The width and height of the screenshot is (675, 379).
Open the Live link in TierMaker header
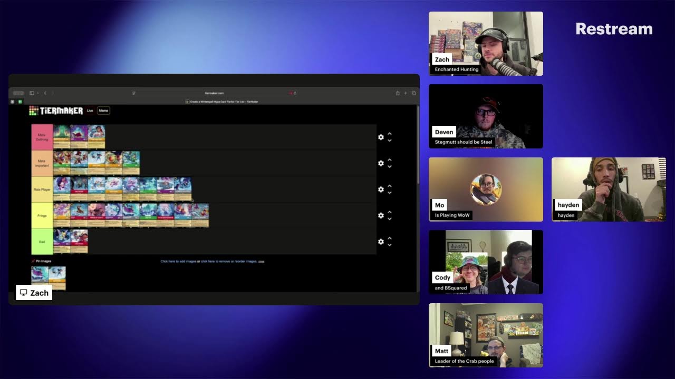[x=90, y=111]
